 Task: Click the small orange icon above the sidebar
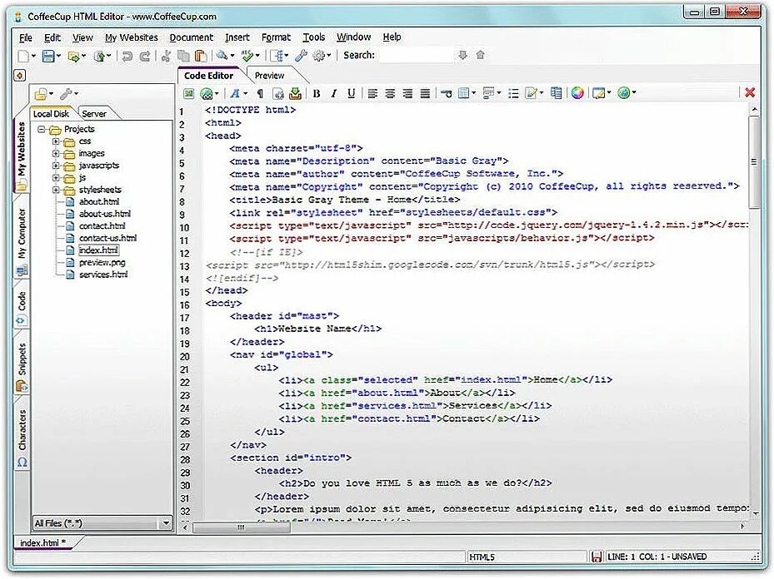pyautogui.click(x=20, y=76)
